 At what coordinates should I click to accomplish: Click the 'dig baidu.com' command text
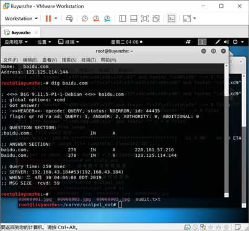click(x=69, y=83)
